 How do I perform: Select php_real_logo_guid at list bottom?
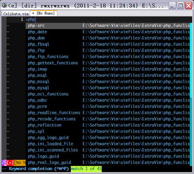tap(108, 162)
